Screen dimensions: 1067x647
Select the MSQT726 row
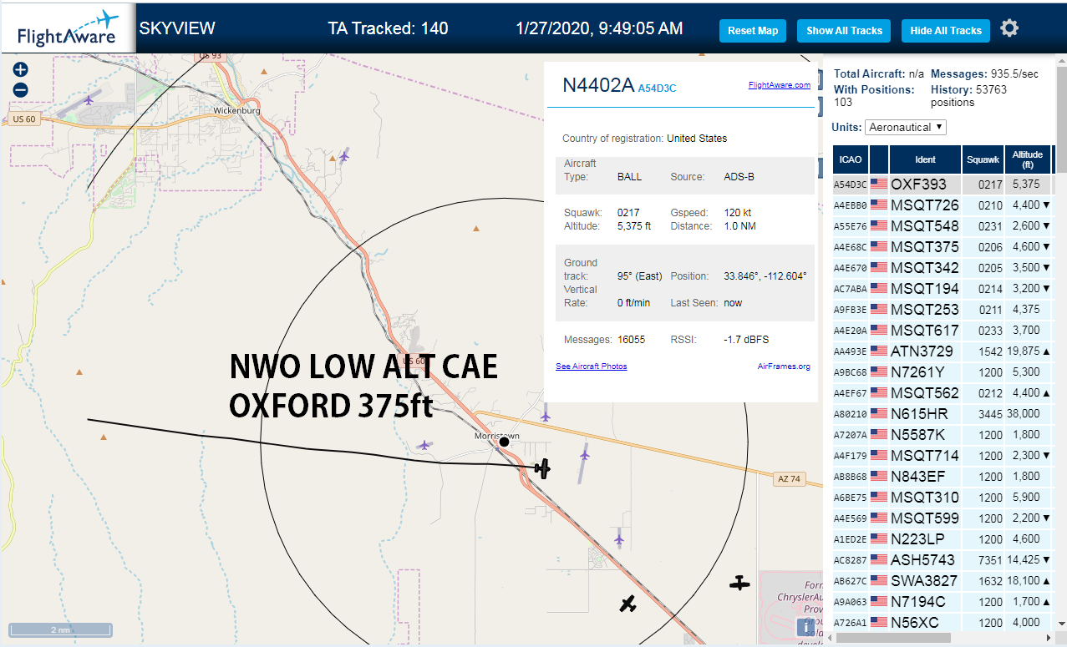[x=942, y=205]
